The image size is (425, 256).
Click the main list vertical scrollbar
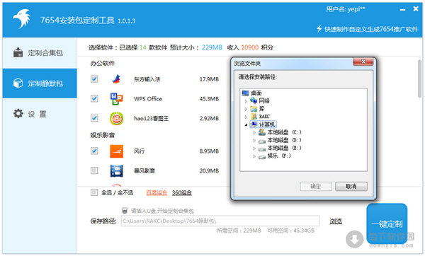[419, 78]
